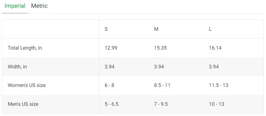Click the women's size 11.5 - 13 cell

click(218, 85)
